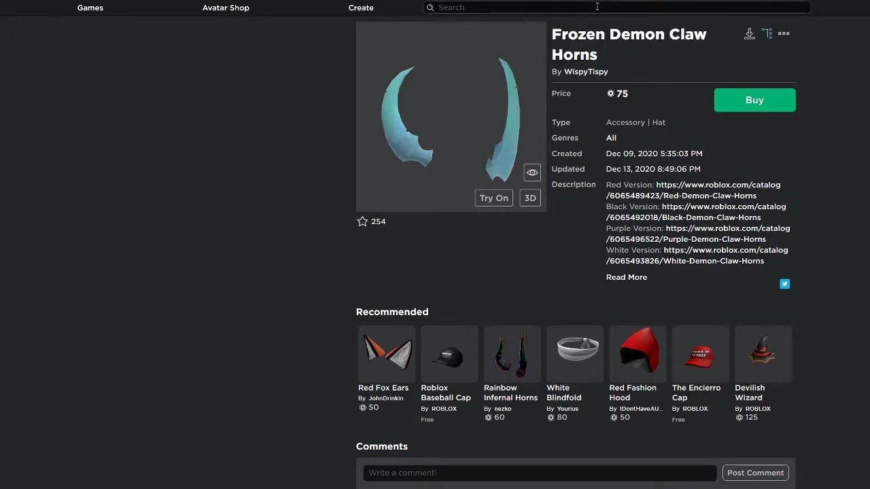Click the Rainbow Infernal Horns title
This screenshot has width=870, height=489.
click(510, 393)
